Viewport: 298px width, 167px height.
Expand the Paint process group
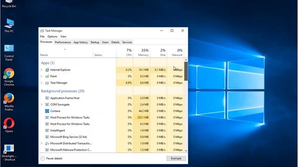point(41,76)
